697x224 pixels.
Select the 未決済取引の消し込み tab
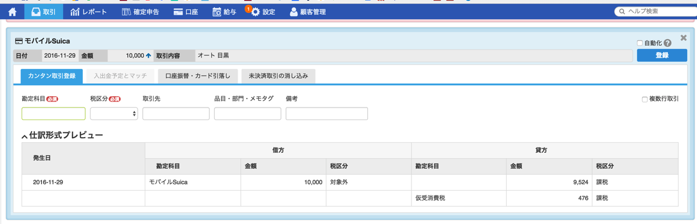[x=278, y=76]
